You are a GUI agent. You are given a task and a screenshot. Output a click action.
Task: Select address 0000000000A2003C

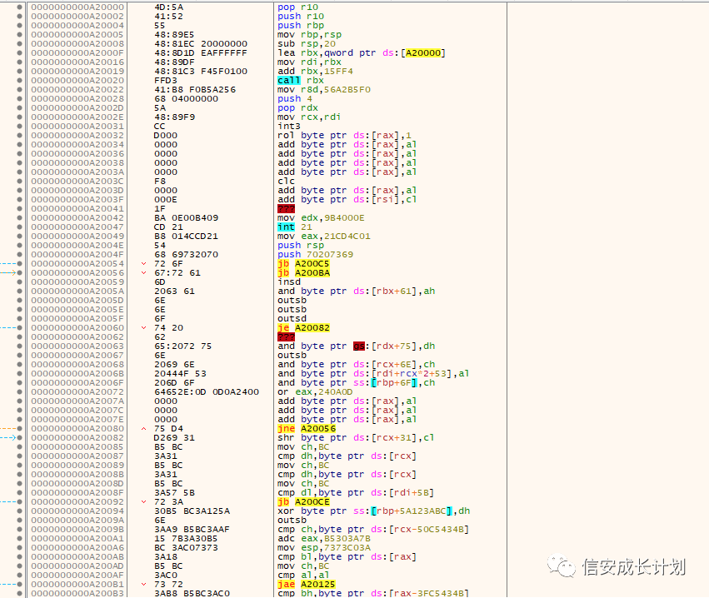tap(77, 182)
